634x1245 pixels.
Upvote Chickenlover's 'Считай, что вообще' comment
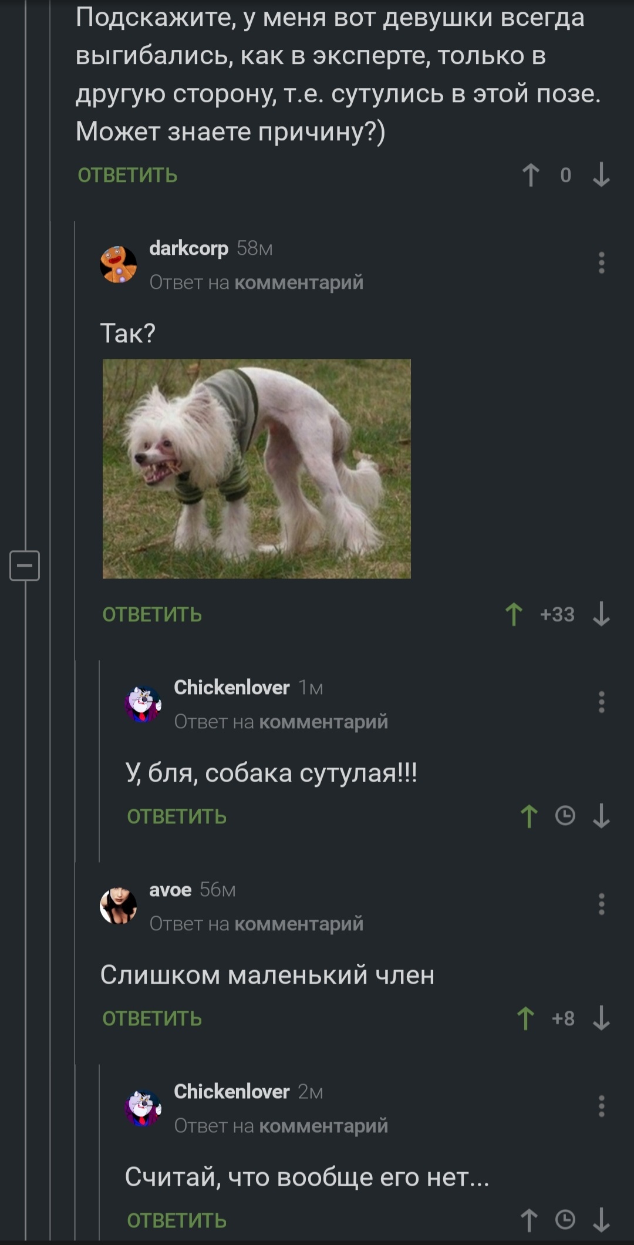pyautogui.click(x=529, y=1220)
